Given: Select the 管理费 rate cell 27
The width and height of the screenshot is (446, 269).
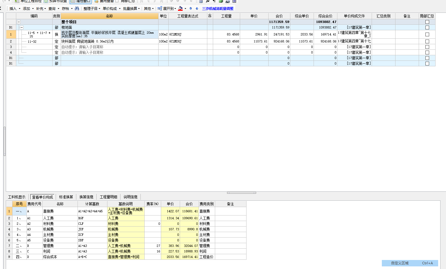Looking at the screenshot, I should point(153,246).
